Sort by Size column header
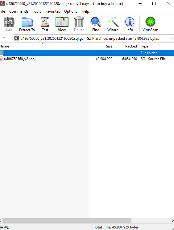 [x=101, y=46]
